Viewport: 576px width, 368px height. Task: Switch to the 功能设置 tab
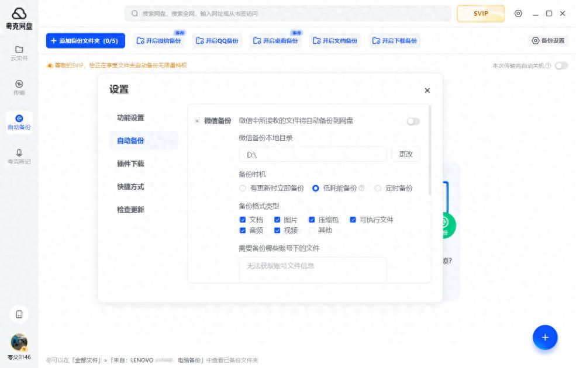click(x=130, y=117)
